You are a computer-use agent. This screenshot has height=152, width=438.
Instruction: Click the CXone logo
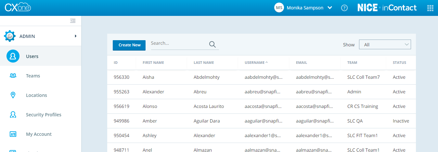(18, 8)
